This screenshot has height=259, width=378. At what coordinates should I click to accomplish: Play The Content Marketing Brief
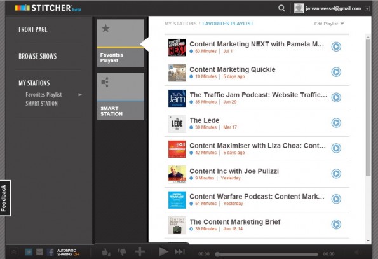[336, 224]
